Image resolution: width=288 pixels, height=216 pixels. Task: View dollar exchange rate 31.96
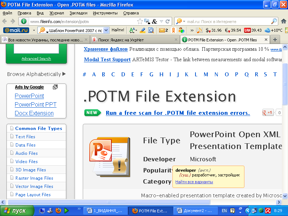pyautogui.click(x=213, y=30)
